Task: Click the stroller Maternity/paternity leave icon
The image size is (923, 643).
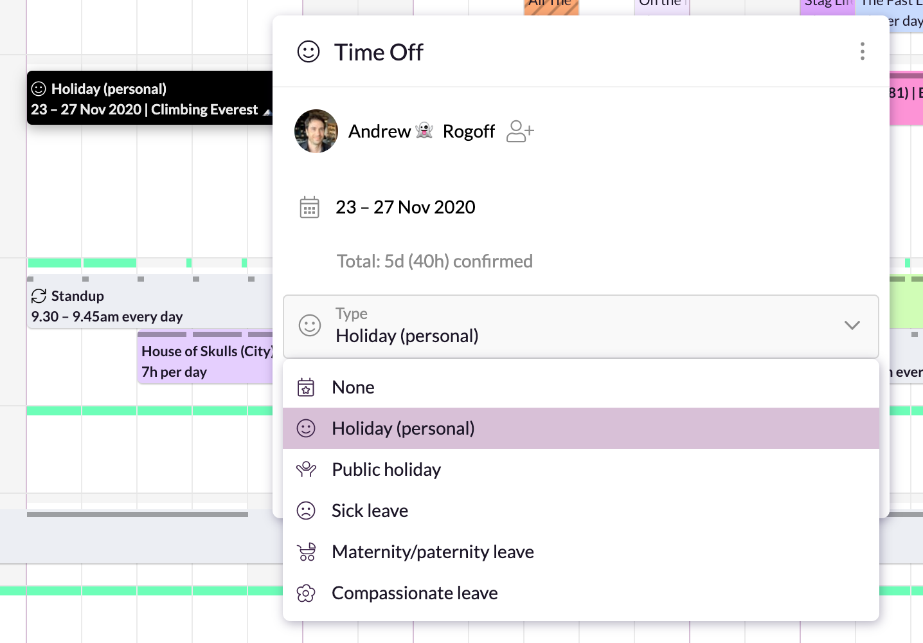Action: [x=306, y=552]
